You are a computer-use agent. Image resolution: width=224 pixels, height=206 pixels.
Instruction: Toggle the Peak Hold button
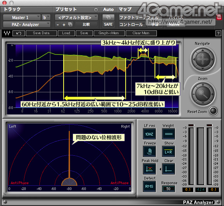click(x=149, y=169)
